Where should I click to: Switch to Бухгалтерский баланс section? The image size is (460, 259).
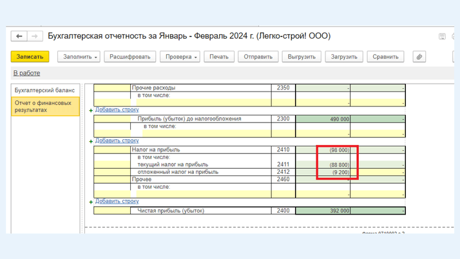tap(45, 90)
